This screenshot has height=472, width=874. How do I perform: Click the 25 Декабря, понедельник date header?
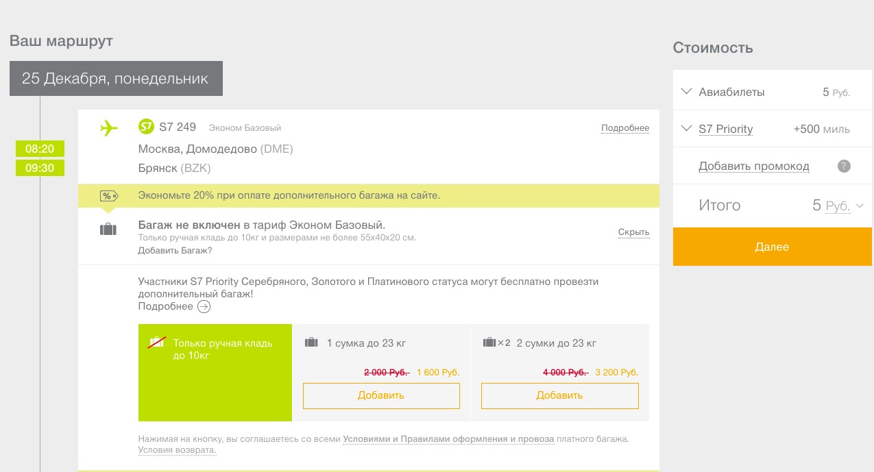116,79
